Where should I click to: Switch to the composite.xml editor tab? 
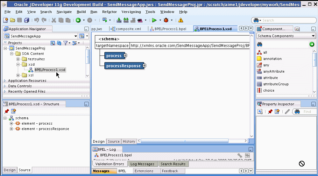click(126, 29)
